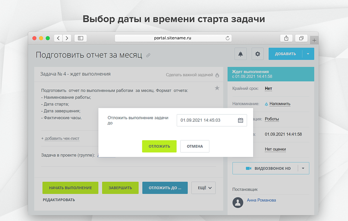Copy task link via the chain icon
The width and height of the screenshot is (348, 221).
click(x=148, y=55)
